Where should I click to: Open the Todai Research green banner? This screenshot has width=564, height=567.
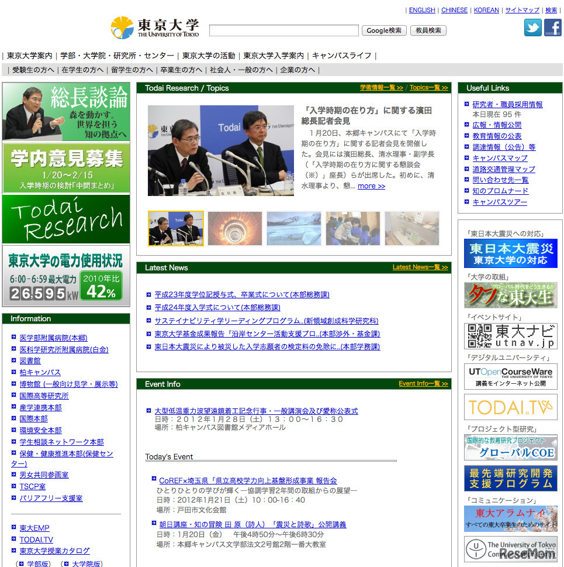click(66, 219)
